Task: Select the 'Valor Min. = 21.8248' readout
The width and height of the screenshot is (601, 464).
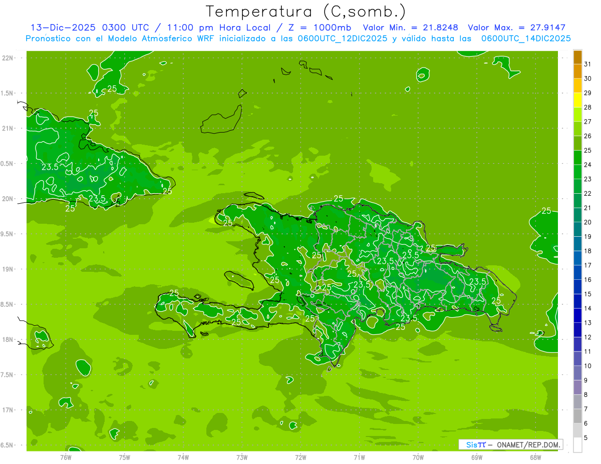Action: (411, 28)
